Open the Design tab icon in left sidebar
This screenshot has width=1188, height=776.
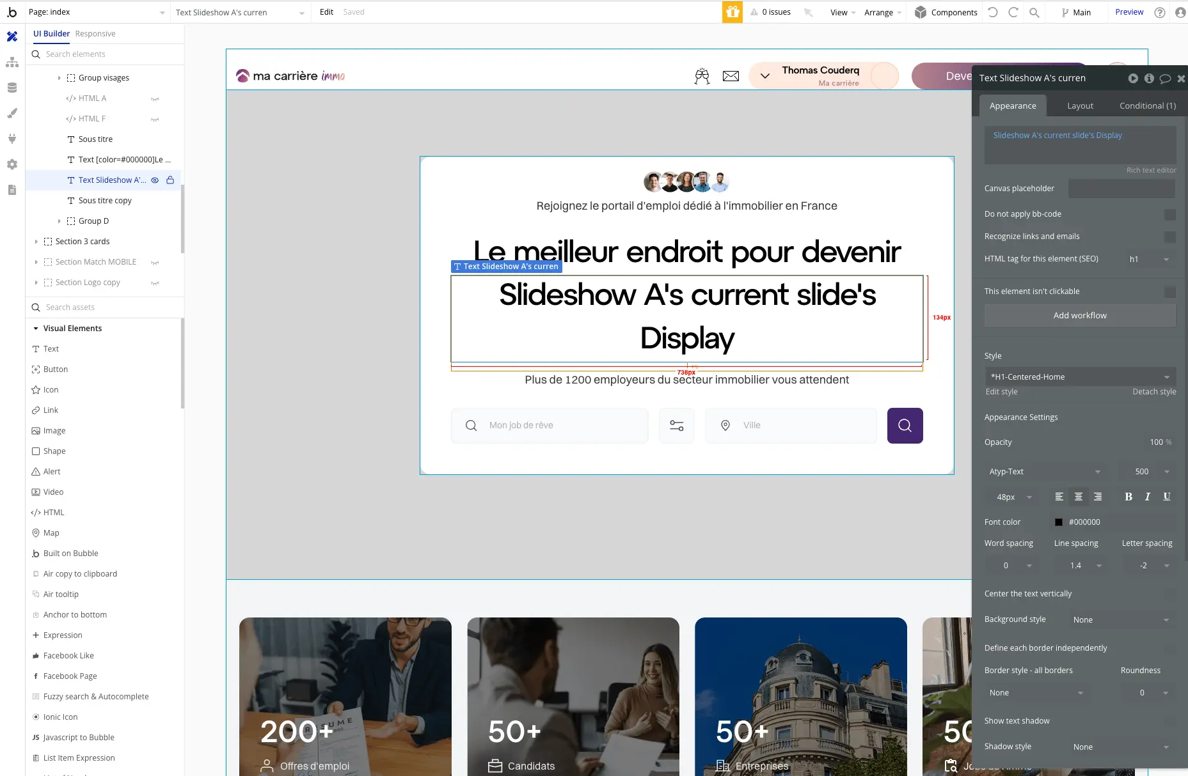[x=12, y=36]
